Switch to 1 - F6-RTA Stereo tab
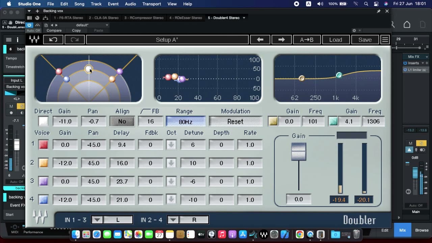 click(x=69, y=18)
